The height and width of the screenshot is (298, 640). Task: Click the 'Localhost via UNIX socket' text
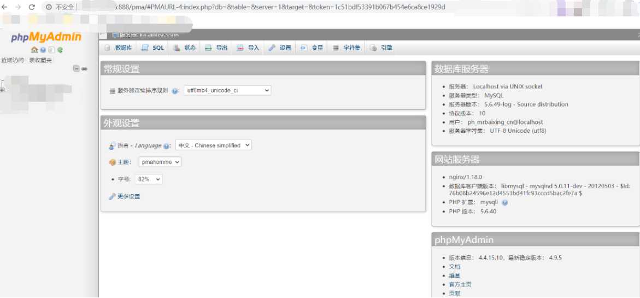click(508, 86)
